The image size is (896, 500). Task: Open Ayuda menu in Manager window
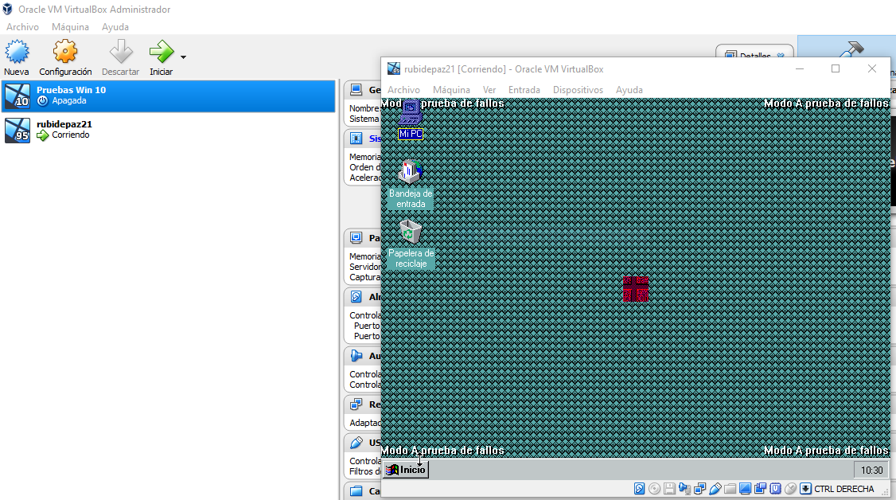(x=115, y=27)
